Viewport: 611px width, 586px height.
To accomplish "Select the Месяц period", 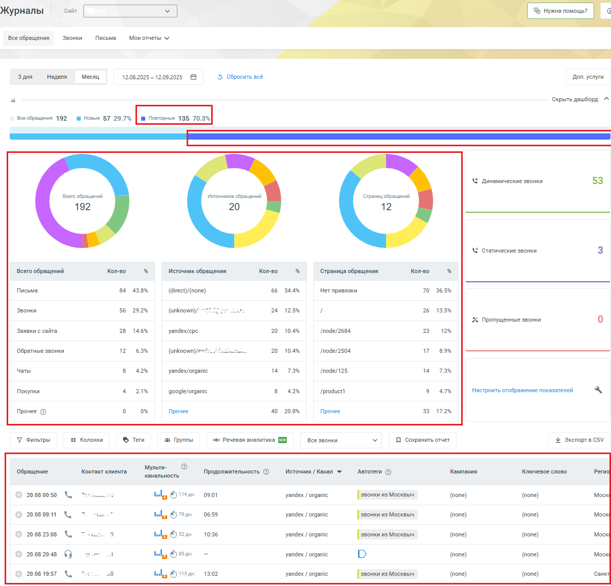I will 90,77.
